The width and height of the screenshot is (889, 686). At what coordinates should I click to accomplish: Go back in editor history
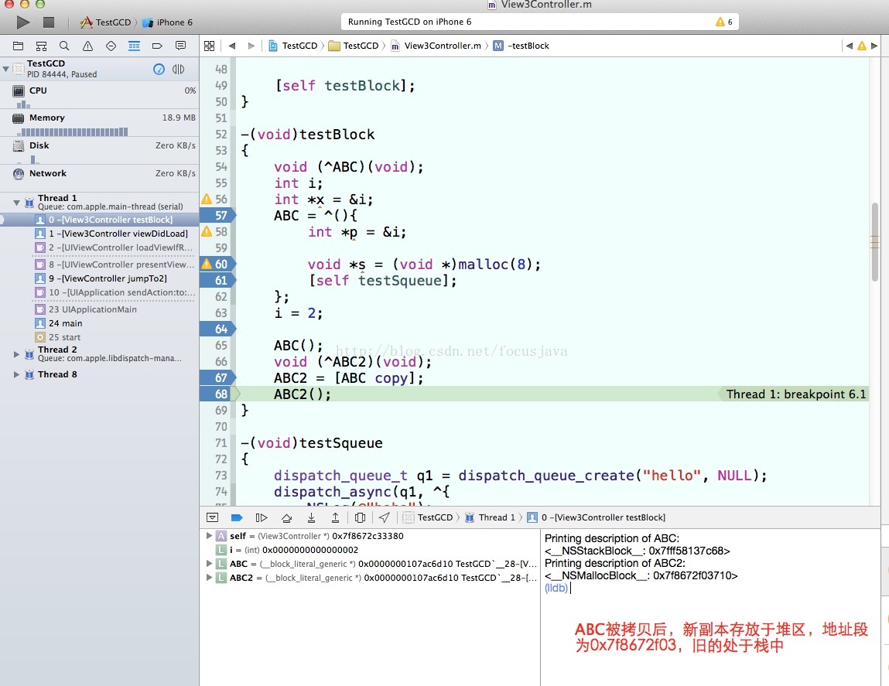coord(232,46)
